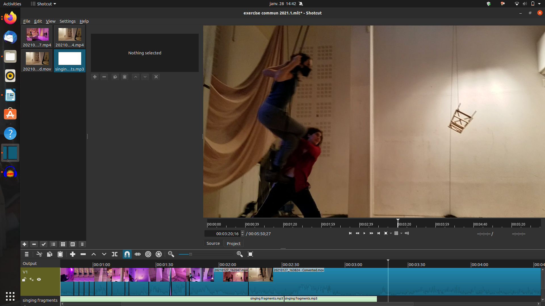Toggle scrub while dragging eye button
This screenshot has height=306, width=545.
138,254
